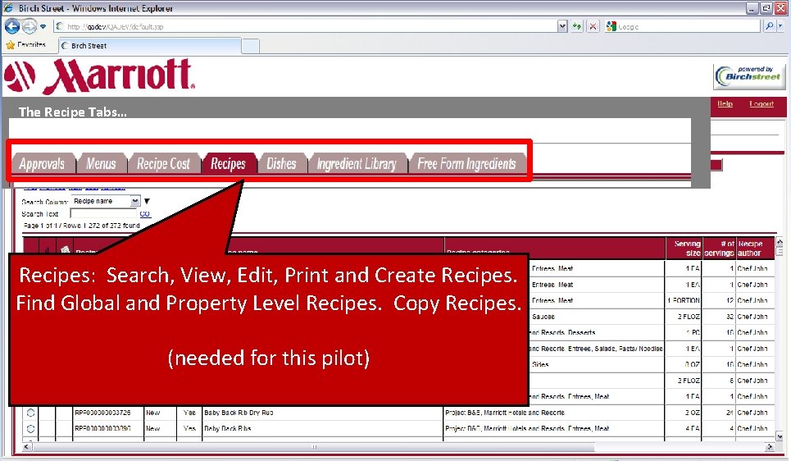Click the Sauces category cell

pyautogui.click(x=543, y=317)
